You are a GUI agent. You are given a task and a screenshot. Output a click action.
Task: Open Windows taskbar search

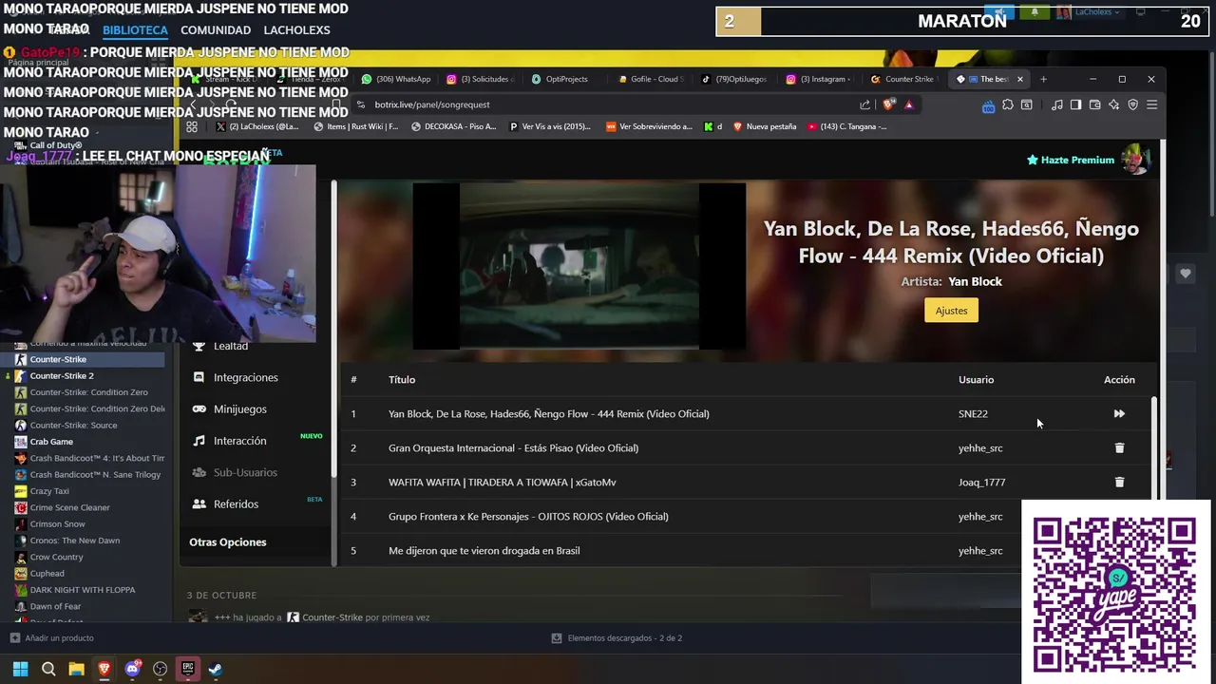[x=48, y=669]
